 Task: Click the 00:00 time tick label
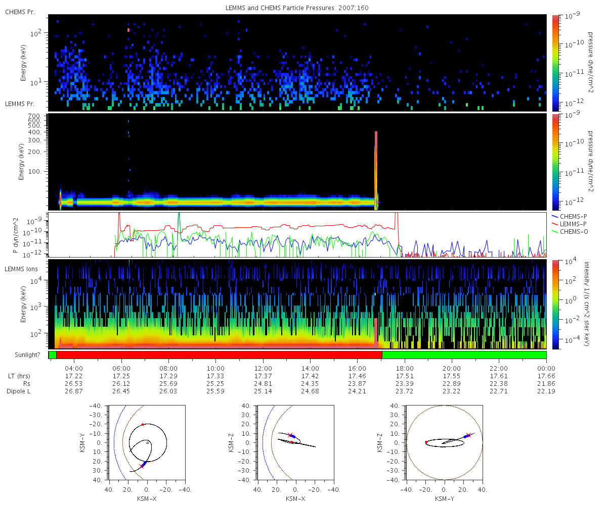click(546, 368)
